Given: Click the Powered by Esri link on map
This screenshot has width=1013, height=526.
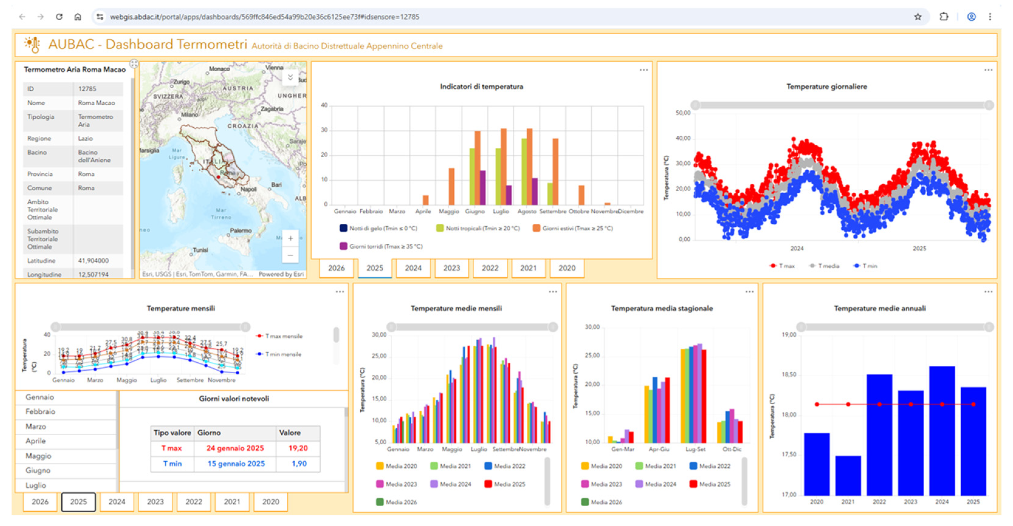Looking at the screenshot, I should pos(281,274).
